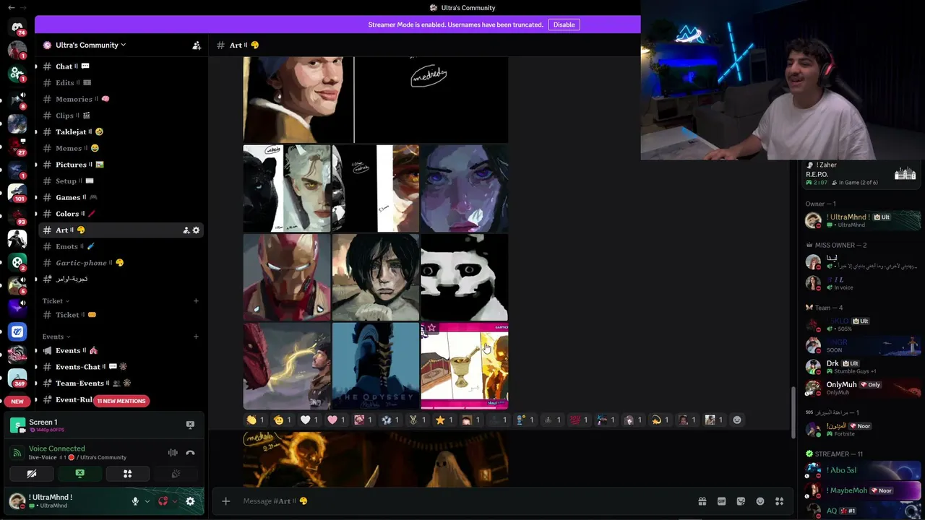The height and width of the screenshot is (520, 925).
Task: Open the Ticket channel
Action: [x=121, y=315]
